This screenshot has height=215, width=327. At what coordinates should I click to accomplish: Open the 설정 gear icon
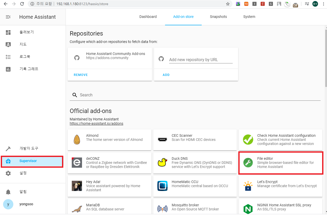pyautogui.click(x=8, y=173)
